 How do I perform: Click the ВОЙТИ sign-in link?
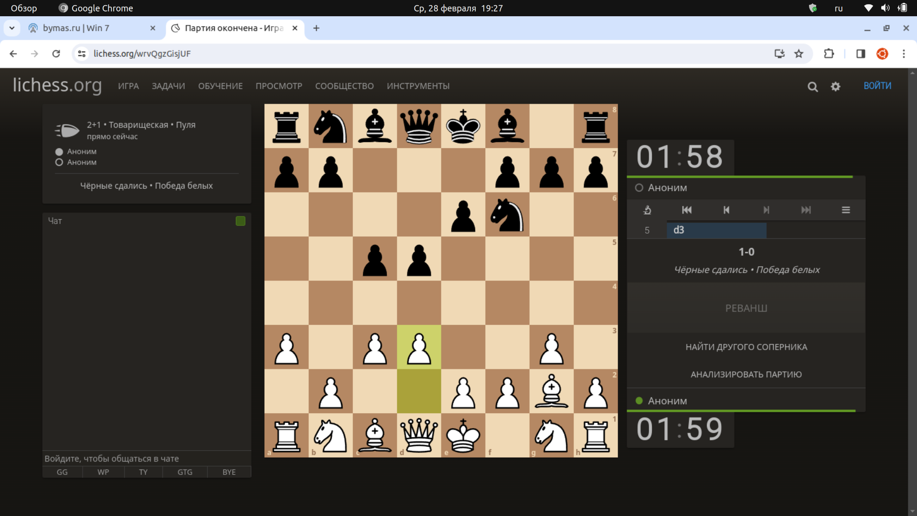877,86
